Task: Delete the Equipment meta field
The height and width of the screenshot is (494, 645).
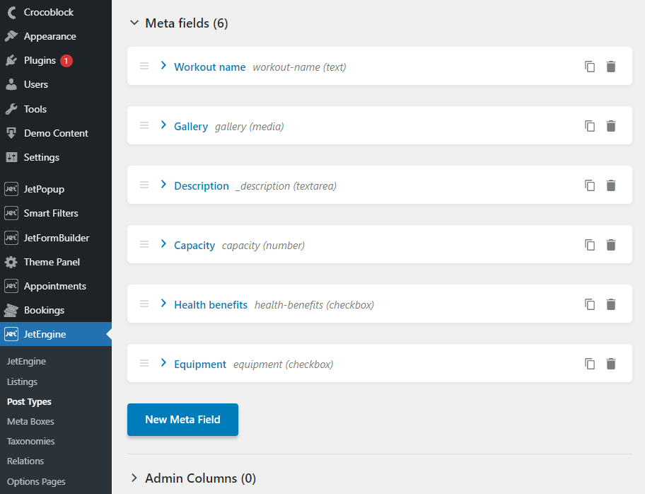Action: (x=611, y=364)
